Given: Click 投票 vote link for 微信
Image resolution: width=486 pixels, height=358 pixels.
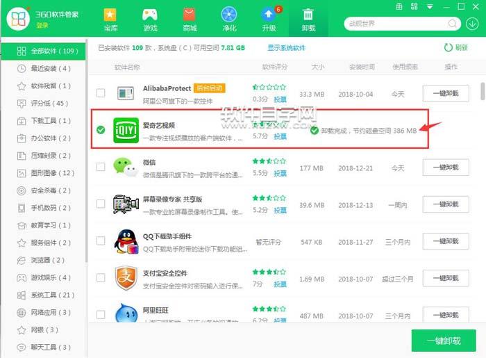Looking at the screenshot, I should pyautogui.click(x=280, y=173).
